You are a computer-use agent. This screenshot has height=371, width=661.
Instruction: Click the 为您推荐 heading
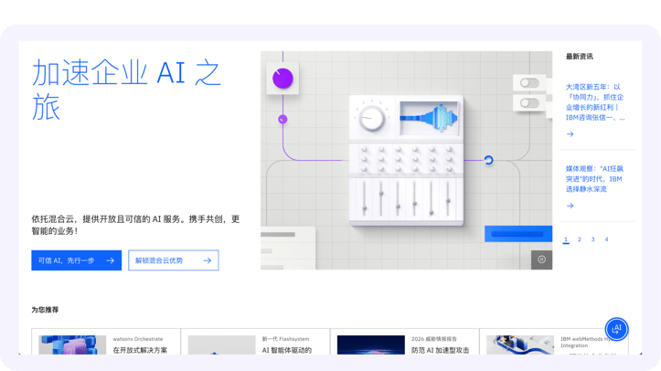tap(45, 310)
